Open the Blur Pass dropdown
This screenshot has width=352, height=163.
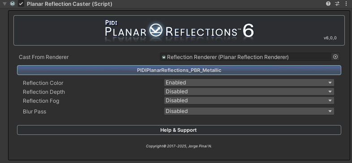point(249,111)
